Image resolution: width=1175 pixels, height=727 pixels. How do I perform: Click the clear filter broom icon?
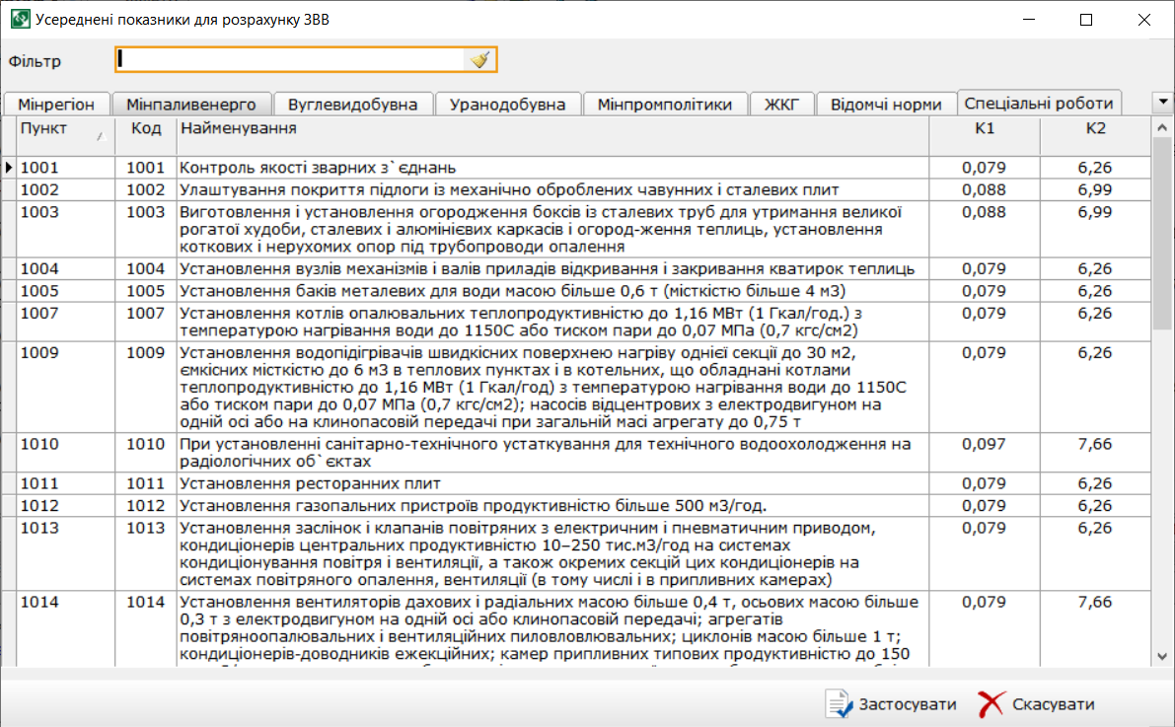tap(479, 60)
